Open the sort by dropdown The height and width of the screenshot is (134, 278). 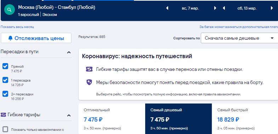(239, 38)
